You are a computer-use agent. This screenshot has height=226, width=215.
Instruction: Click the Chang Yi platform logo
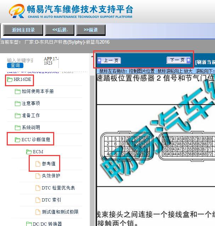pyautogui.click(x=17, y=11)
